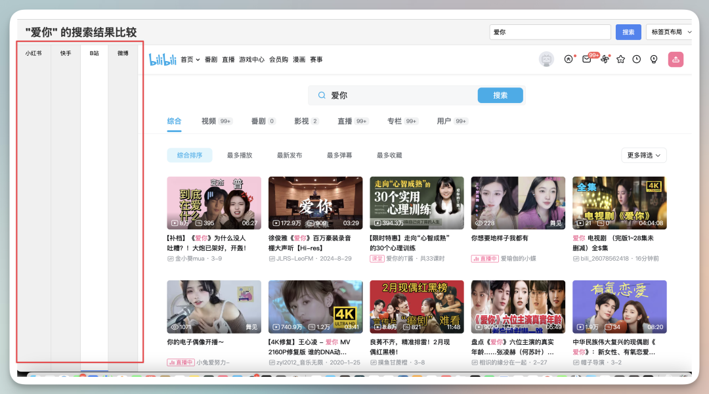Open title 【4K修复】王心凌 - 爱你 MV
709x394 pixels.
(x=309, y=347)
